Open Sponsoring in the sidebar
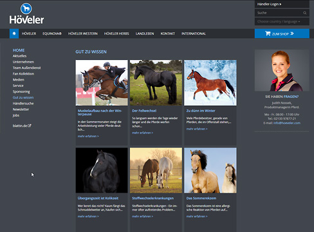Image resolution: width=314 pixels, height=232 pixels. pos(21,92)
